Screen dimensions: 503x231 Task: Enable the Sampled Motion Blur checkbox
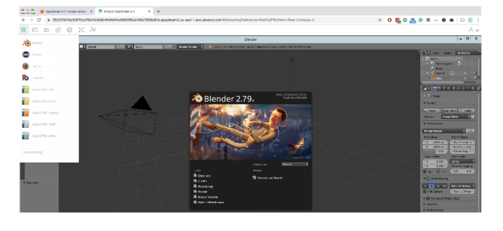[x=428, y=198]
